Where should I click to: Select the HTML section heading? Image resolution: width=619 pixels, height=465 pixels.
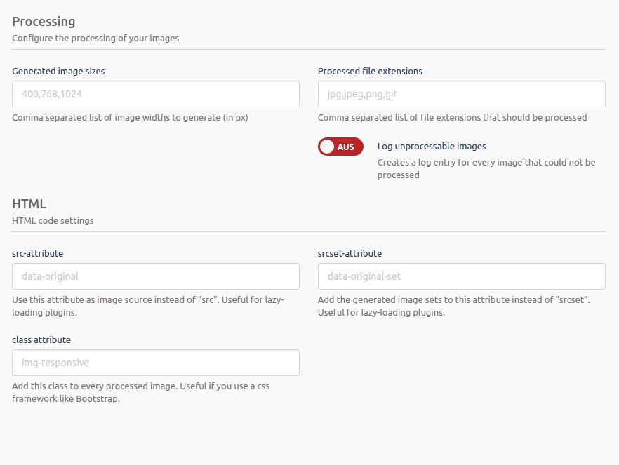(29, 204)
